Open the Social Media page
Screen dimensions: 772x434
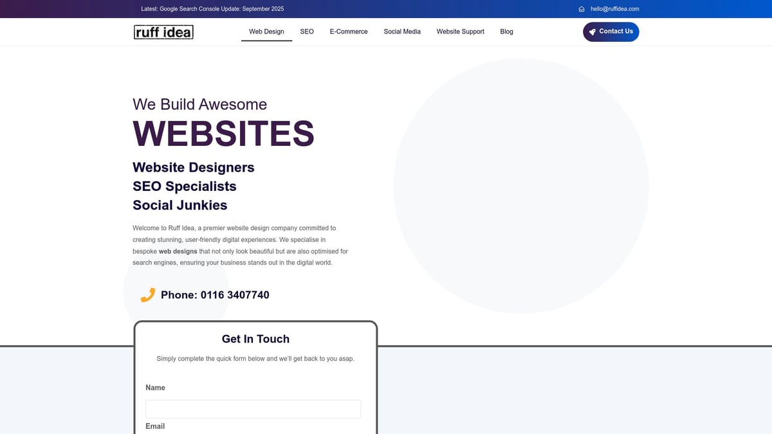pos(402,31)
